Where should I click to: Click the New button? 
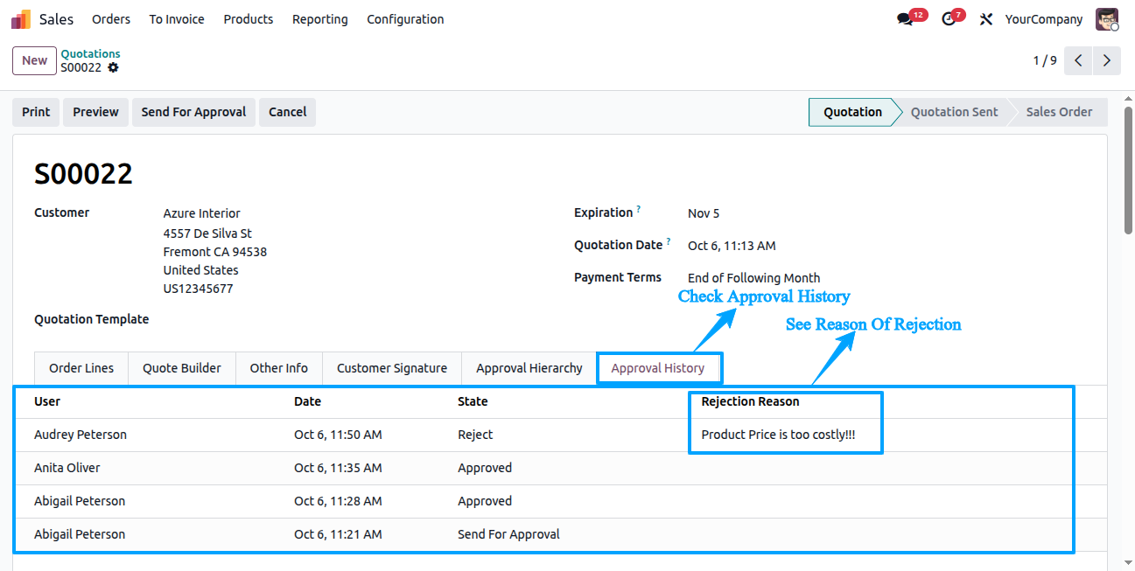pyautogui.click(x=35, y=60)
